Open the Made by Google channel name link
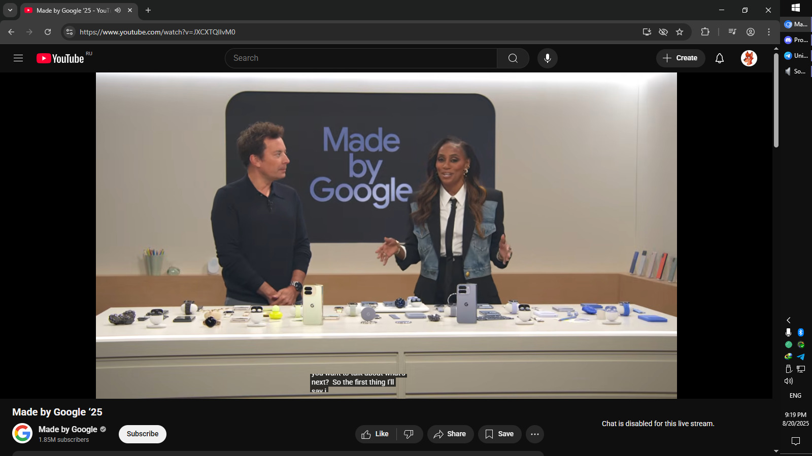Image resolution: width=812 pixels, height=456 pixels. click(x=68, y=429)
